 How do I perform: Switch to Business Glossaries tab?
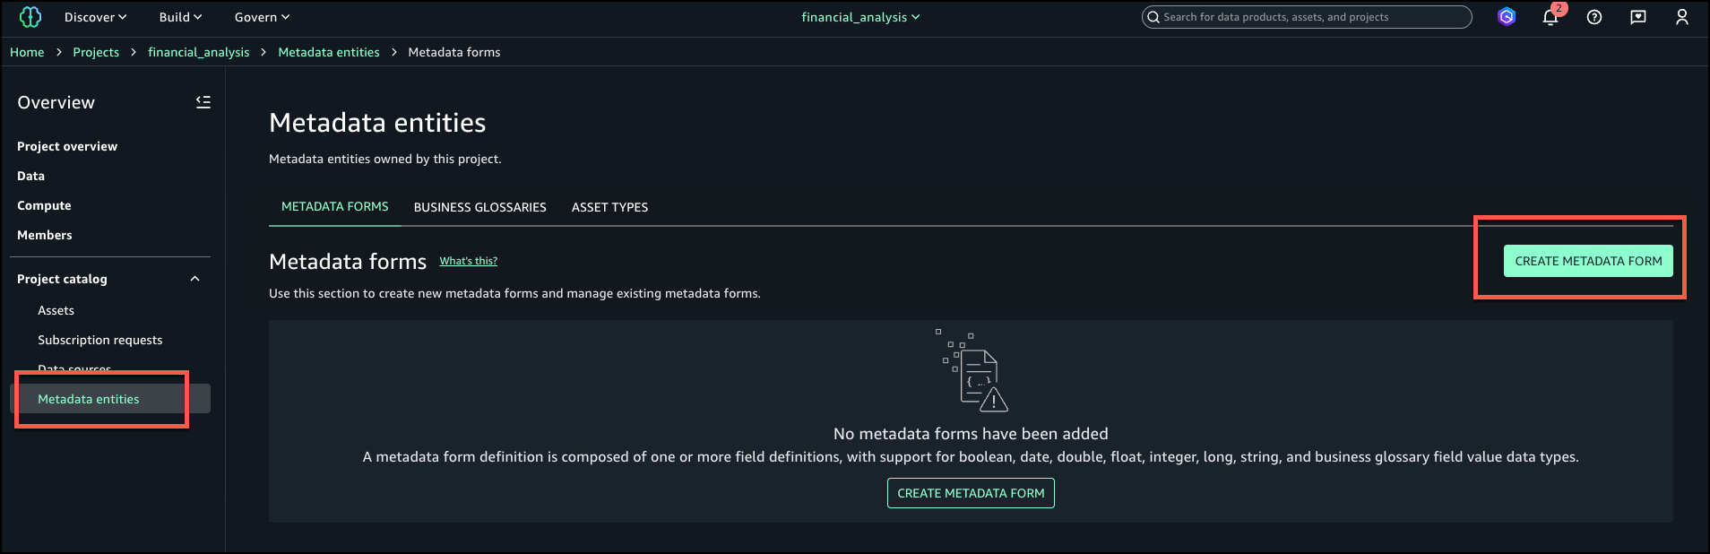pyautogui.click(x=479, y=207)
